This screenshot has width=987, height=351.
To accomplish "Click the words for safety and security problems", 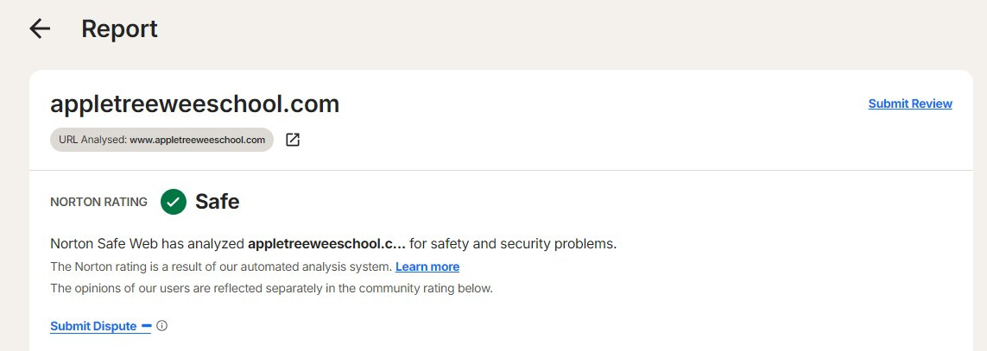I will 513,243.
